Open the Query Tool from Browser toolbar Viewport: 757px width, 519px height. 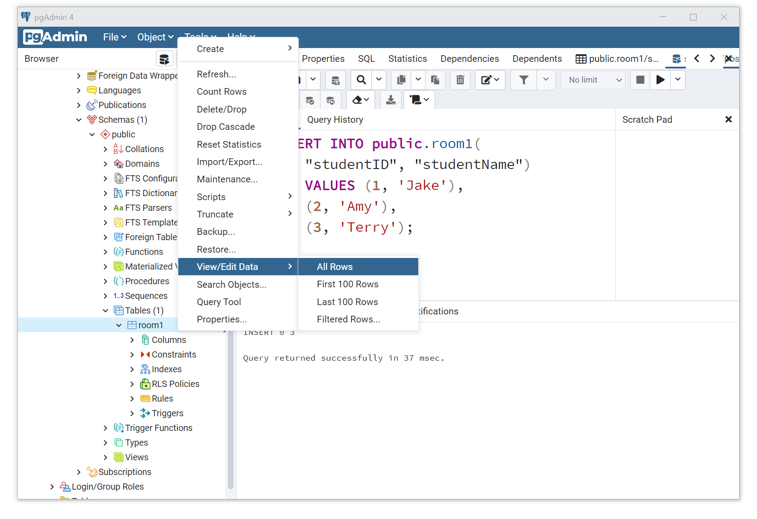tap(164, 59)
